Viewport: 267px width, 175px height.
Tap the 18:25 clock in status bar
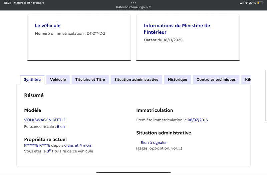coord(7,3)
